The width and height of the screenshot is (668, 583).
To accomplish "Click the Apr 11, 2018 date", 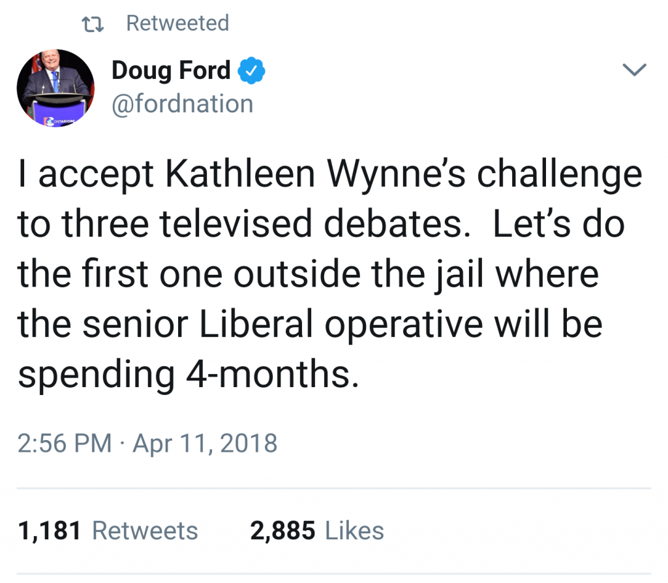I will [205, 443].
